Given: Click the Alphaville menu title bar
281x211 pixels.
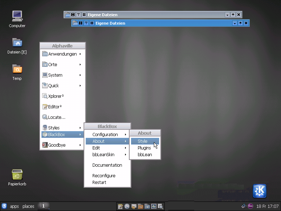Looking at the screenshot, I should tap(63, 46).
